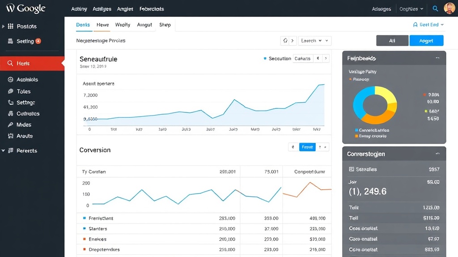Select the Posts grid icon in the sidebar

click(x=10, y=26)
